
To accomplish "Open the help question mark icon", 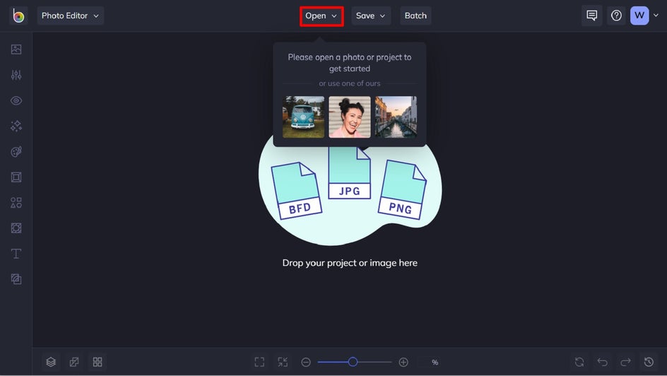I will 616,16.
